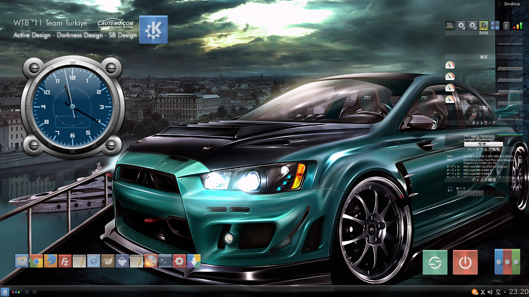
Task: Click the RAM section header
Action: 484,33
